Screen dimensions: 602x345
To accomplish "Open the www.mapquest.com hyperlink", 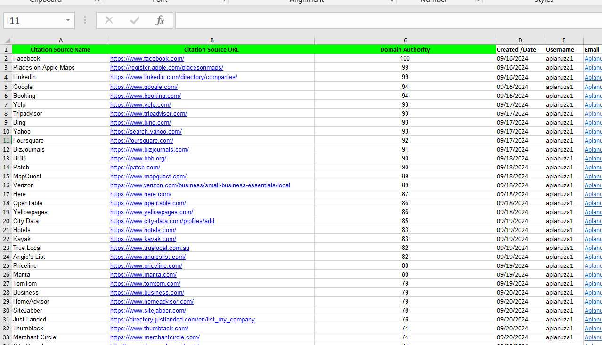I will coord(148,177).
